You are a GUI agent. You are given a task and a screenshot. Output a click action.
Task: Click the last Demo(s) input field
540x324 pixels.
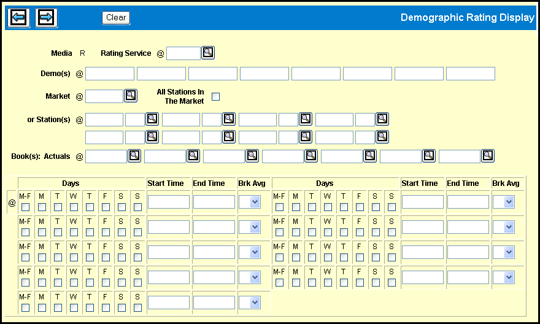[471, 74]
